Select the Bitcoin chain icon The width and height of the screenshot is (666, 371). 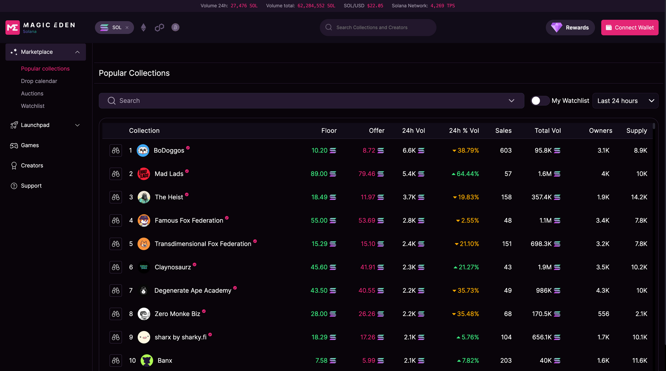pyautogui.click(x=175, y=27)
